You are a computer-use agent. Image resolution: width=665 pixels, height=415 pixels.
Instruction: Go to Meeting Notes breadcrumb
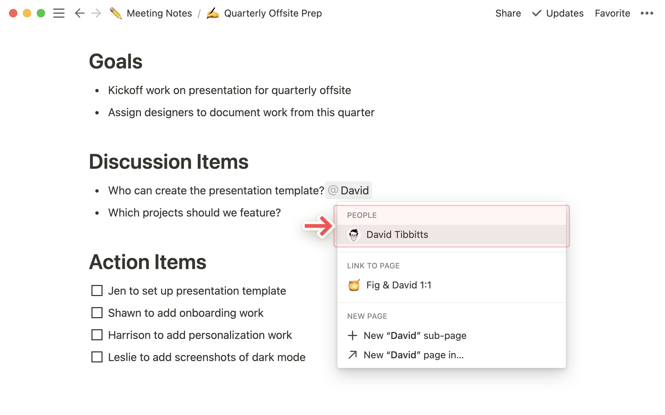click(159, 13)
